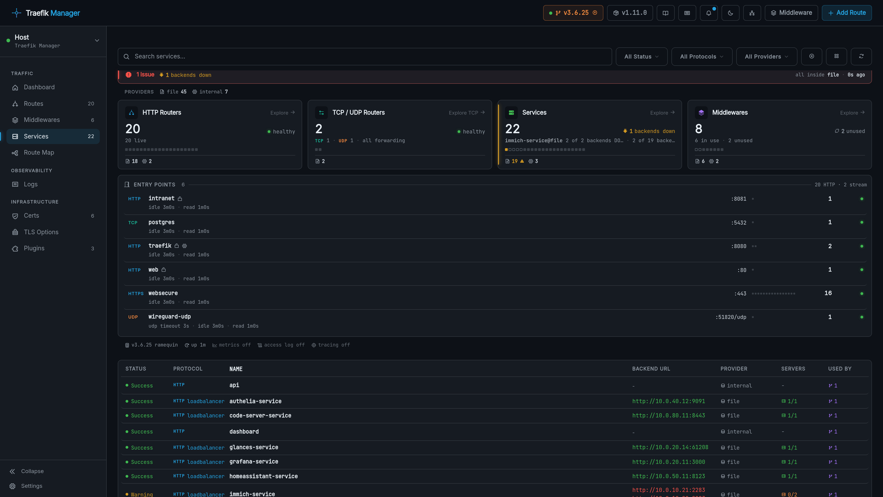
Task: Open the network topology icon in header
Action: [752, 13]
